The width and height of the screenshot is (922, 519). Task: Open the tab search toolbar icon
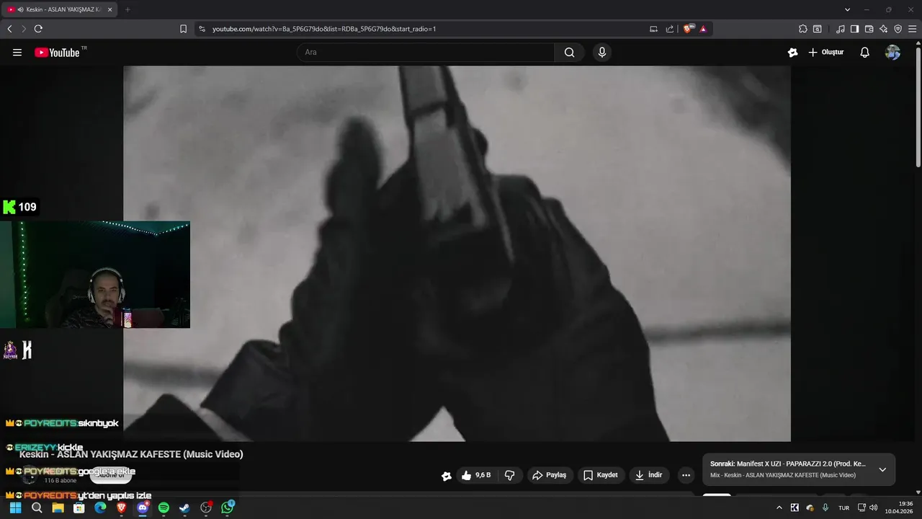click(818, 29)
